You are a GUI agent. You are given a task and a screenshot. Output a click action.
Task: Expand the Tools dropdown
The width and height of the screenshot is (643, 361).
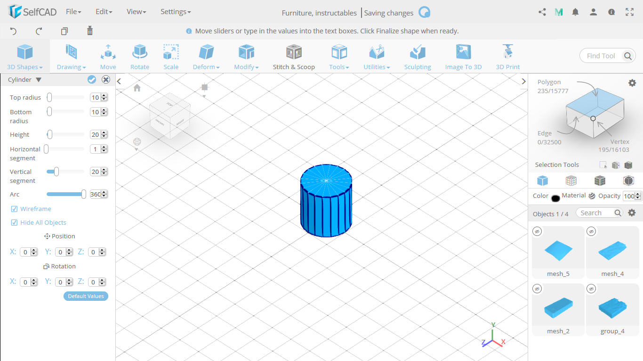pos(339,57)
